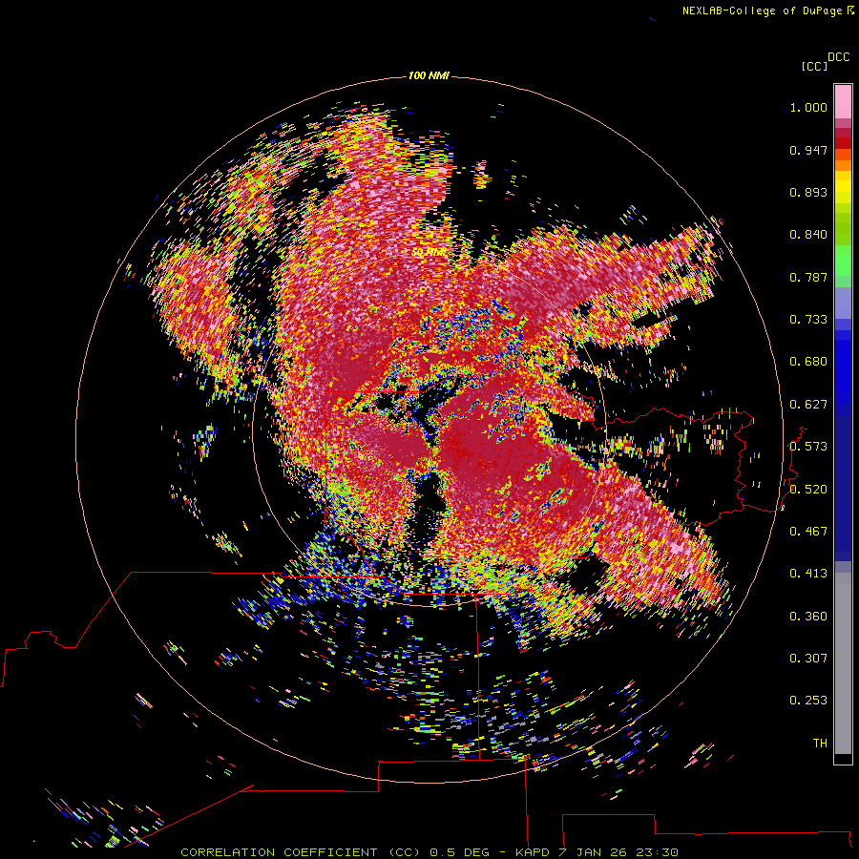Click the yellow 0.893 color bar segment

coord(843,192)
